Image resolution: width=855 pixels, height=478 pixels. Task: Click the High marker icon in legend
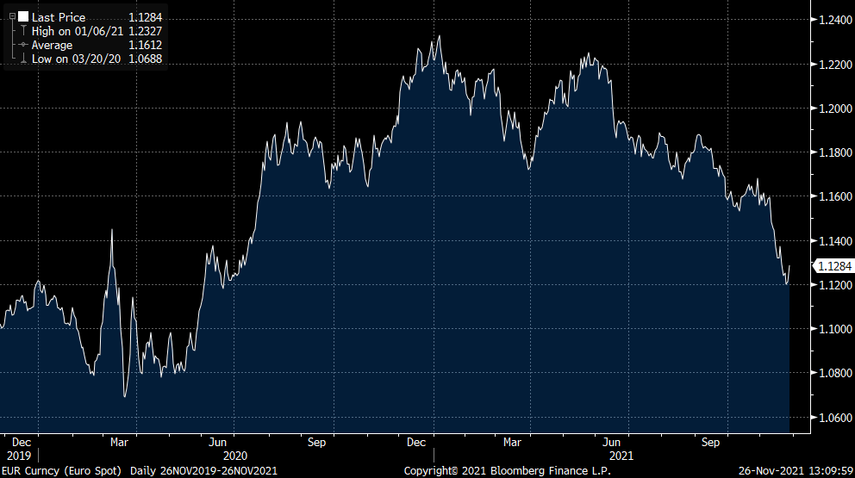(x=22, y=31)
